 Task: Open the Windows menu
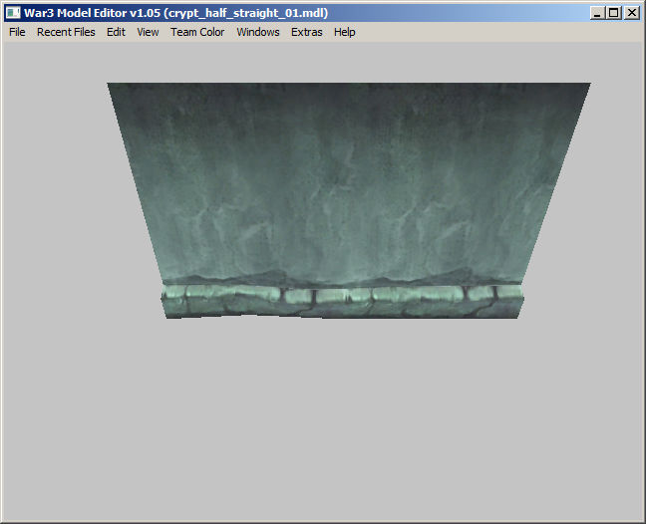tap(258, 32)
